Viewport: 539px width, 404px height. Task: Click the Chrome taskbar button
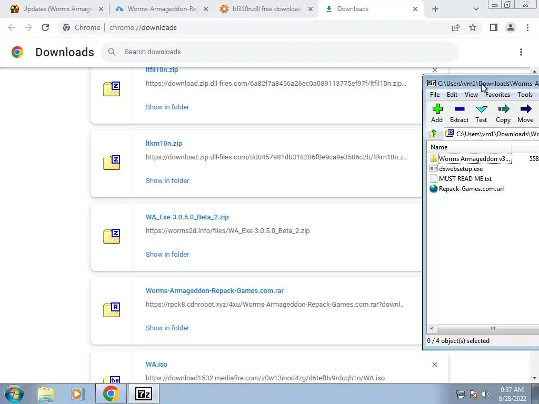pyautogui.click(x=111, y=394)
